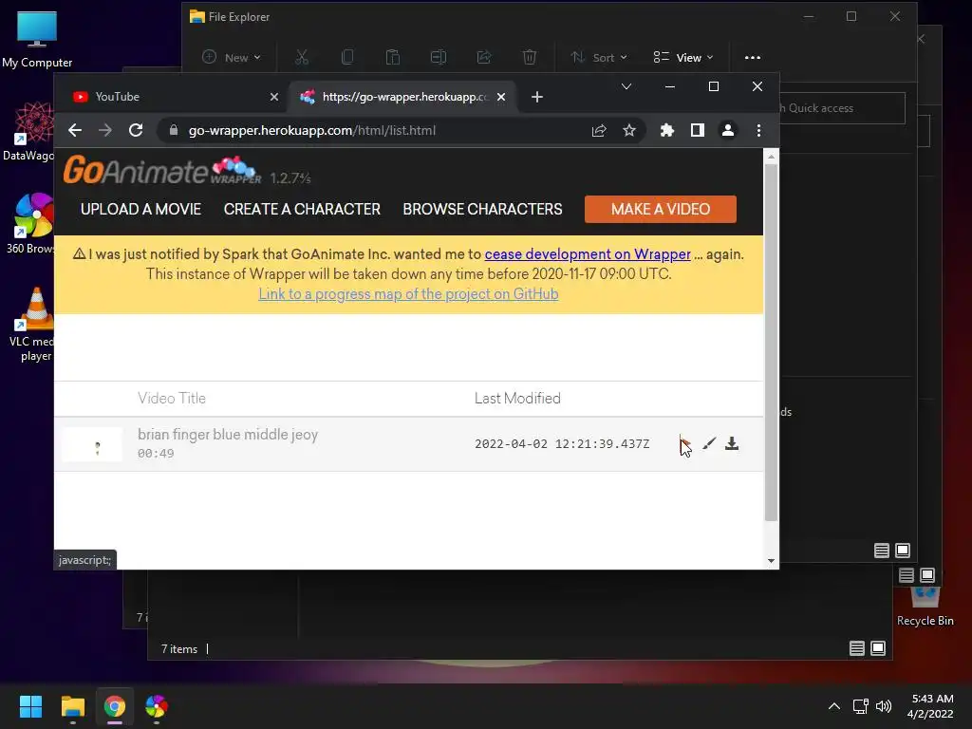The image size is (972, 729).
Task: Open BROWSE CHARACTERS menu item
Action: 482,209
